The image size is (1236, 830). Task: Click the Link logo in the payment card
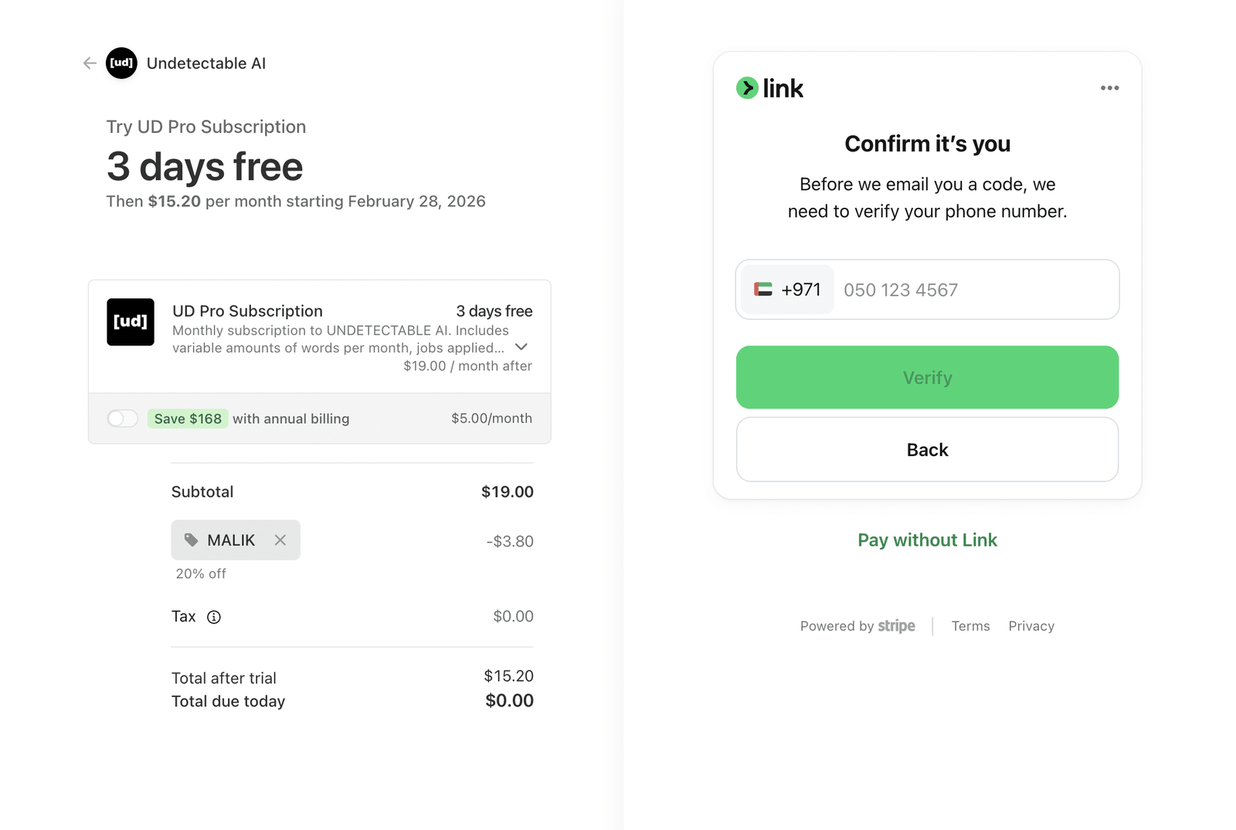[769, 88]
